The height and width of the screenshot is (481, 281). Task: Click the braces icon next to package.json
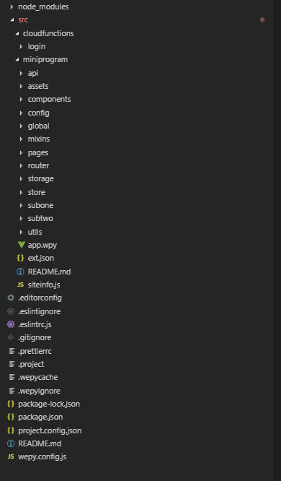coord(11,417)
